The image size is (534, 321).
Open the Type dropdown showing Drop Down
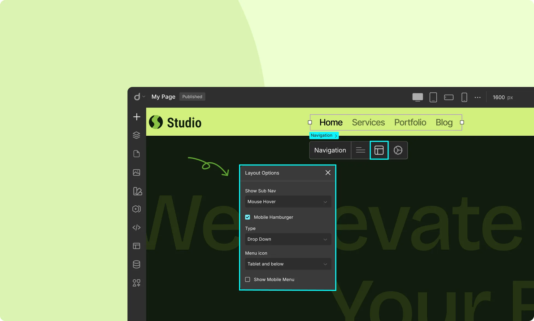tap(288, 239)
